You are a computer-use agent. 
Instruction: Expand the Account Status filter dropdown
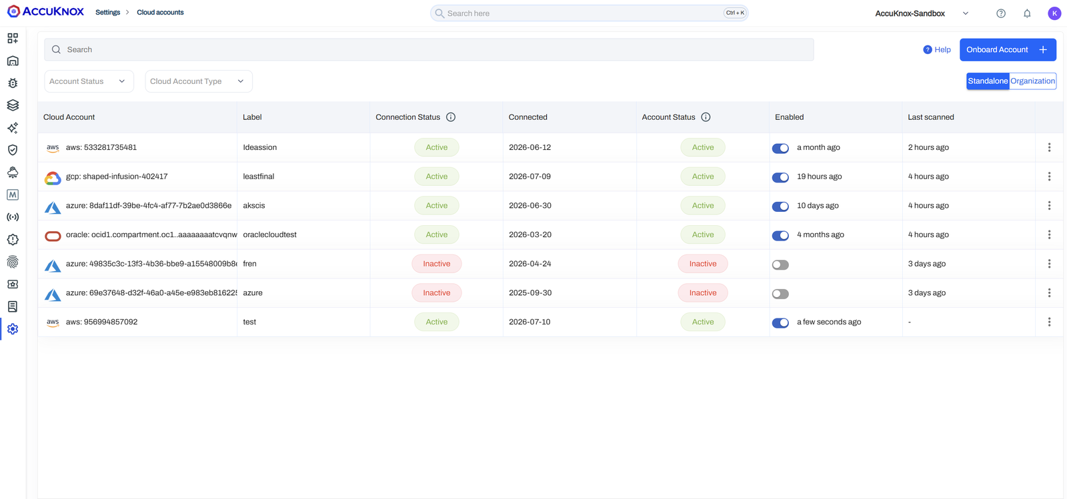pos(89,81)
